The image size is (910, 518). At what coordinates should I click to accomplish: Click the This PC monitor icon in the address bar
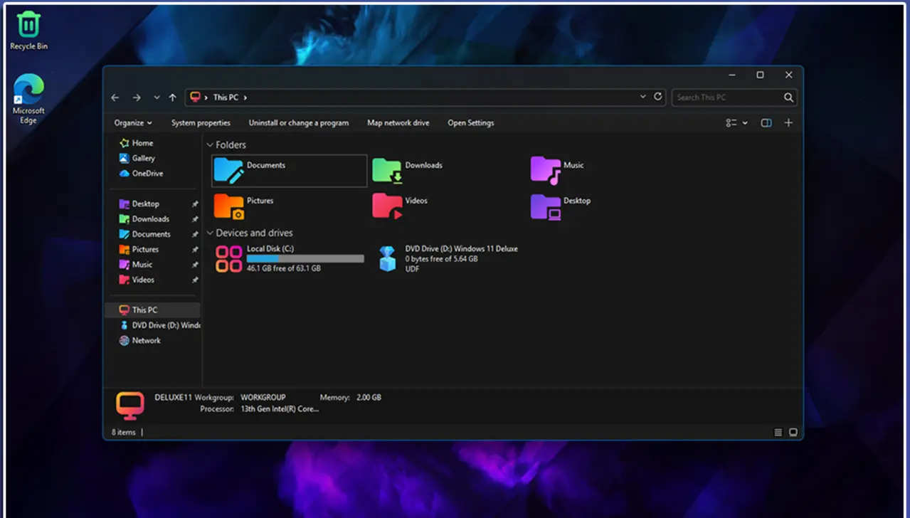(195, 97)
